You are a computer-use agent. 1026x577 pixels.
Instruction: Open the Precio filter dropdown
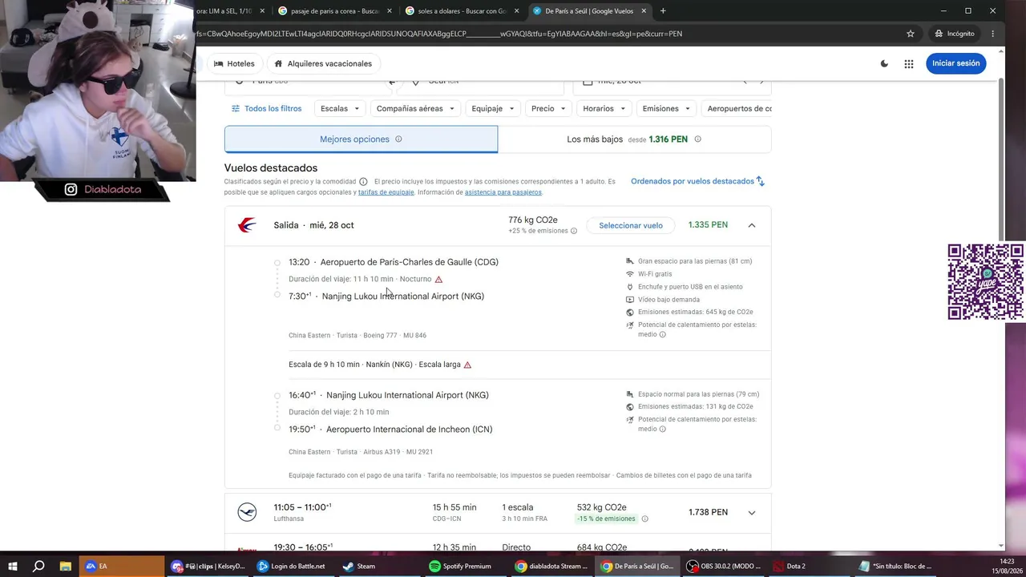(x=548, y=108)
